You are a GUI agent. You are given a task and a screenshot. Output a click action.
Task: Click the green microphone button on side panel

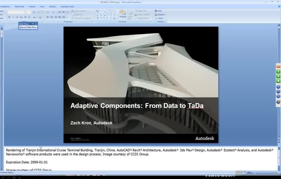click(278, 72)
